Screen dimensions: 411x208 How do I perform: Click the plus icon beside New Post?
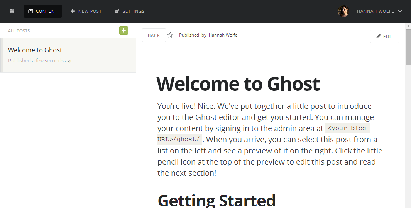click(73, 11)
